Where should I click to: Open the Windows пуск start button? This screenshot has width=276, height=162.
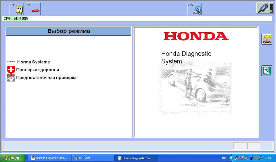(x=13, y=158)
